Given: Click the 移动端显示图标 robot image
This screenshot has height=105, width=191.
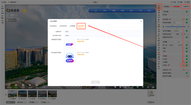Looking at the screenshot, I should tap(70, 58).
